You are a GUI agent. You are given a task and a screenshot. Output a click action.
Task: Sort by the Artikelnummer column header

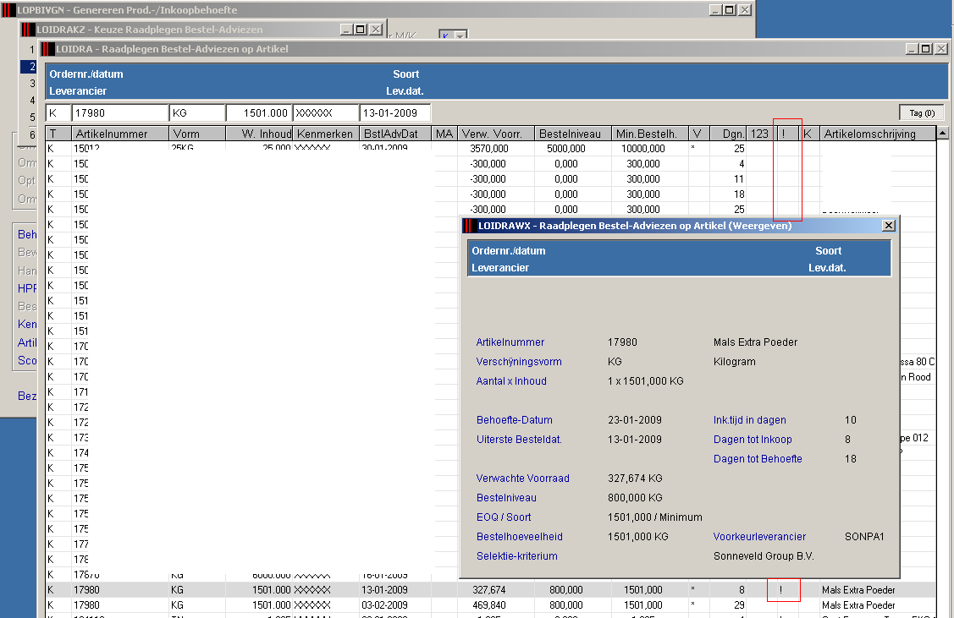coord(120,134)
